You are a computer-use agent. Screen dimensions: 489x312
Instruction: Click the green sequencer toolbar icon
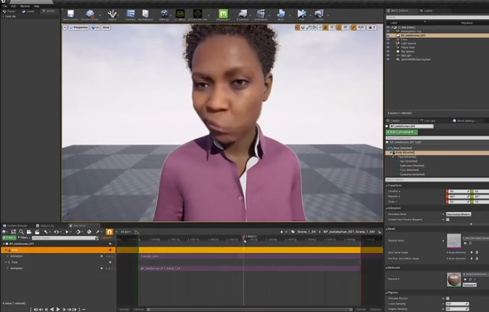[223, 15]
